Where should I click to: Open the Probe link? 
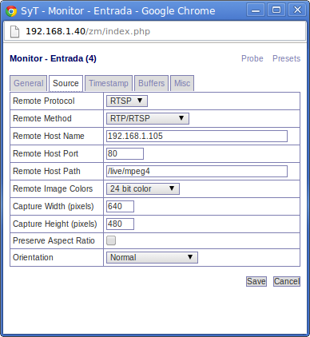pyautogui.click(x=252, y=58)
